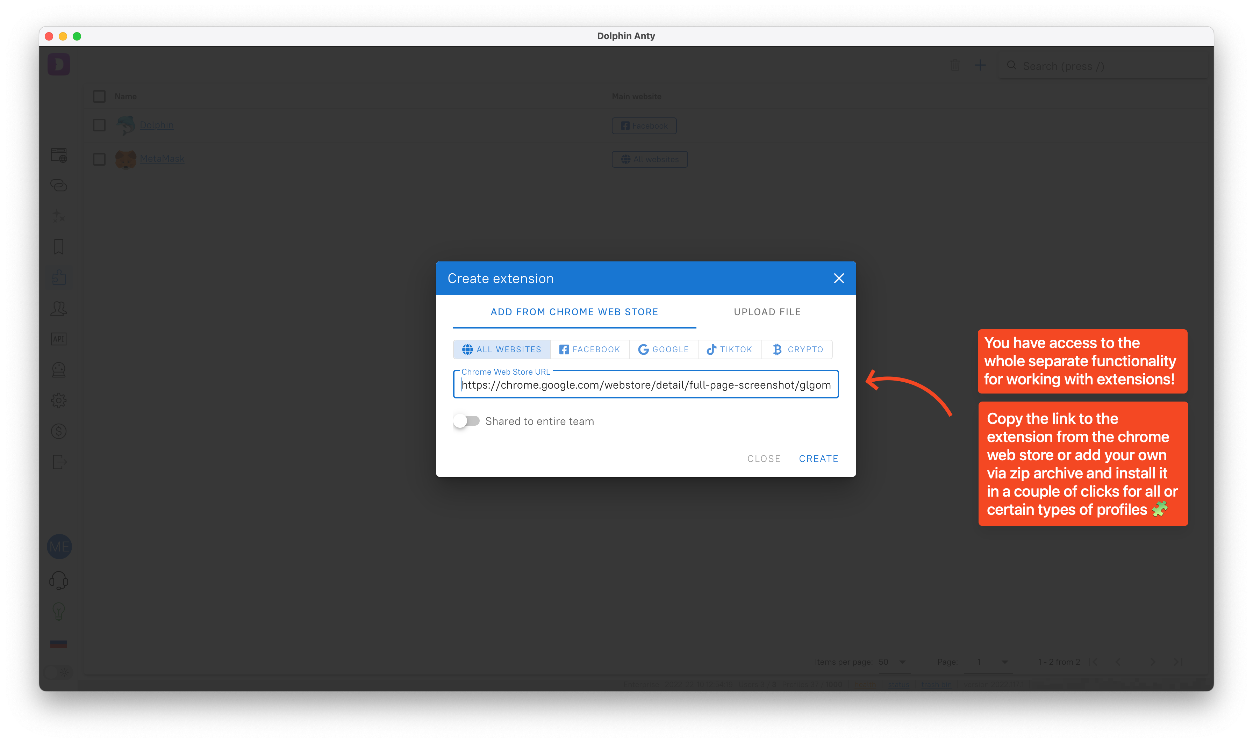
Task: Switch to the Upload File tab
Action: pyautogui.click(x=767, y=312)
